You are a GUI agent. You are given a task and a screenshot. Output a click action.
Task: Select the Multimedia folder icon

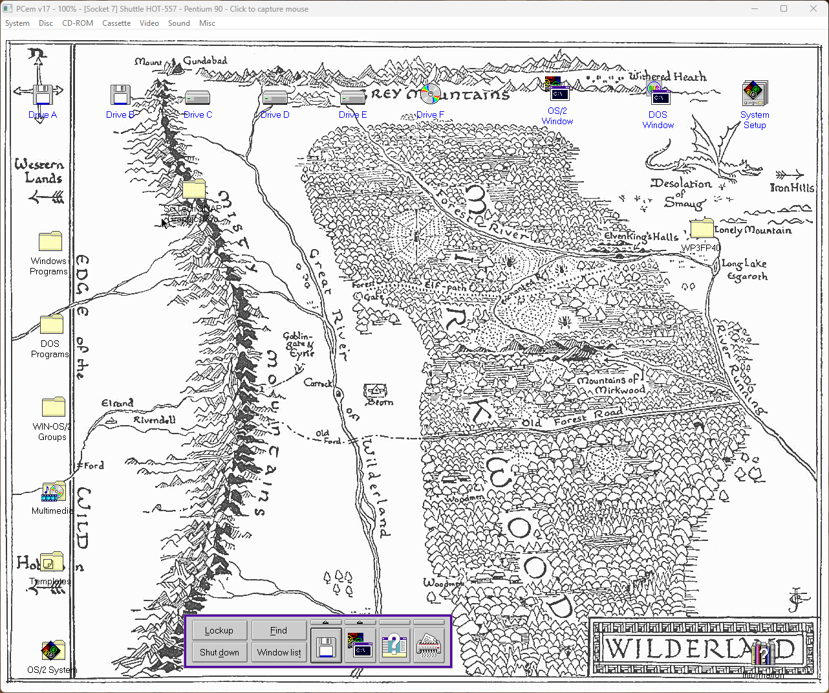(53, 492)
